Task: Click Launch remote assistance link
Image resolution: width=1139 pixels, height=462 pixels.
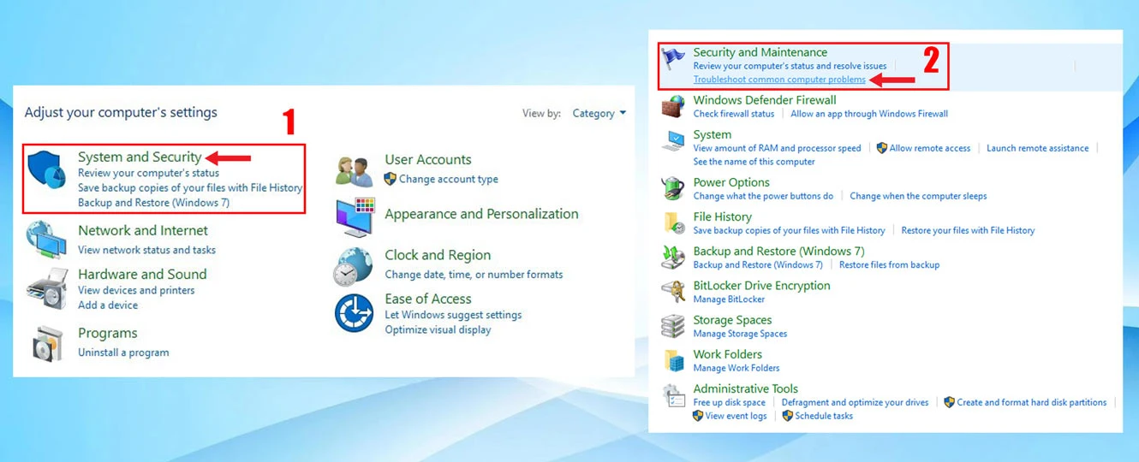Action: (1038, 148)
